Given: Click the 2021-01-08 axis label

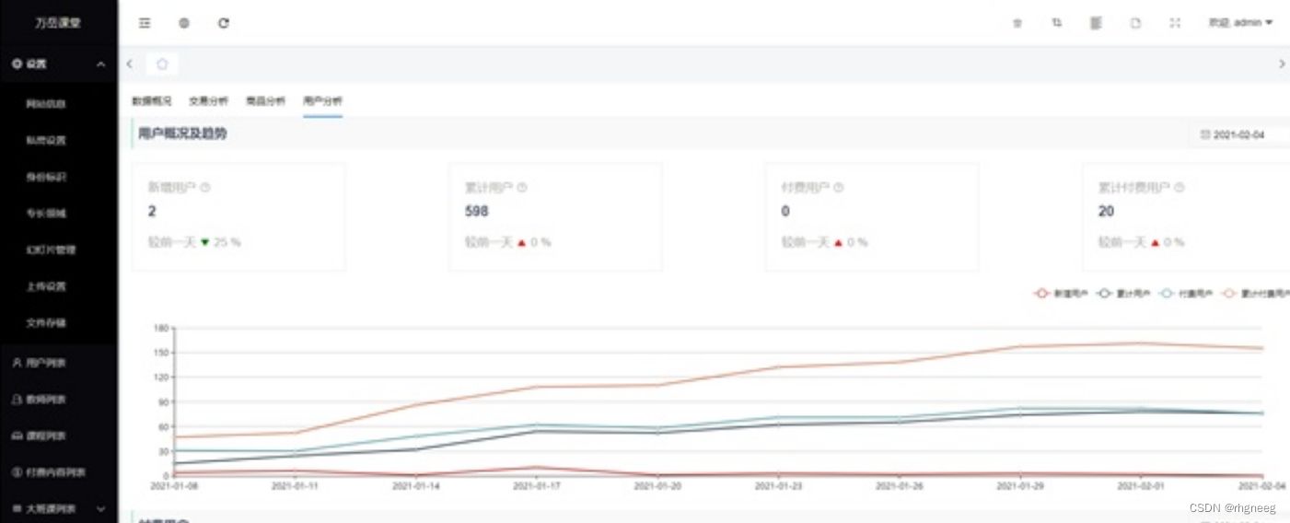Looking at the screenshot, I should point(175,485).
